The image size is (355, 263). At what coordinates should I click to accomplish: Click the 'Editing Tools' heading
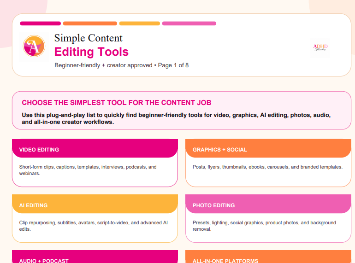click(x=91, y=52)
